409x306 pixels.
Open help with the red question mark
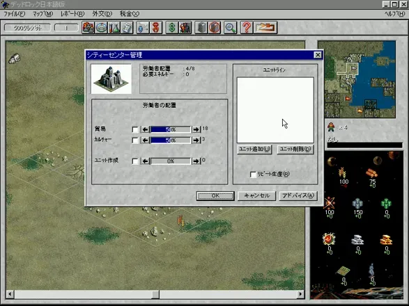pos(247,27)
